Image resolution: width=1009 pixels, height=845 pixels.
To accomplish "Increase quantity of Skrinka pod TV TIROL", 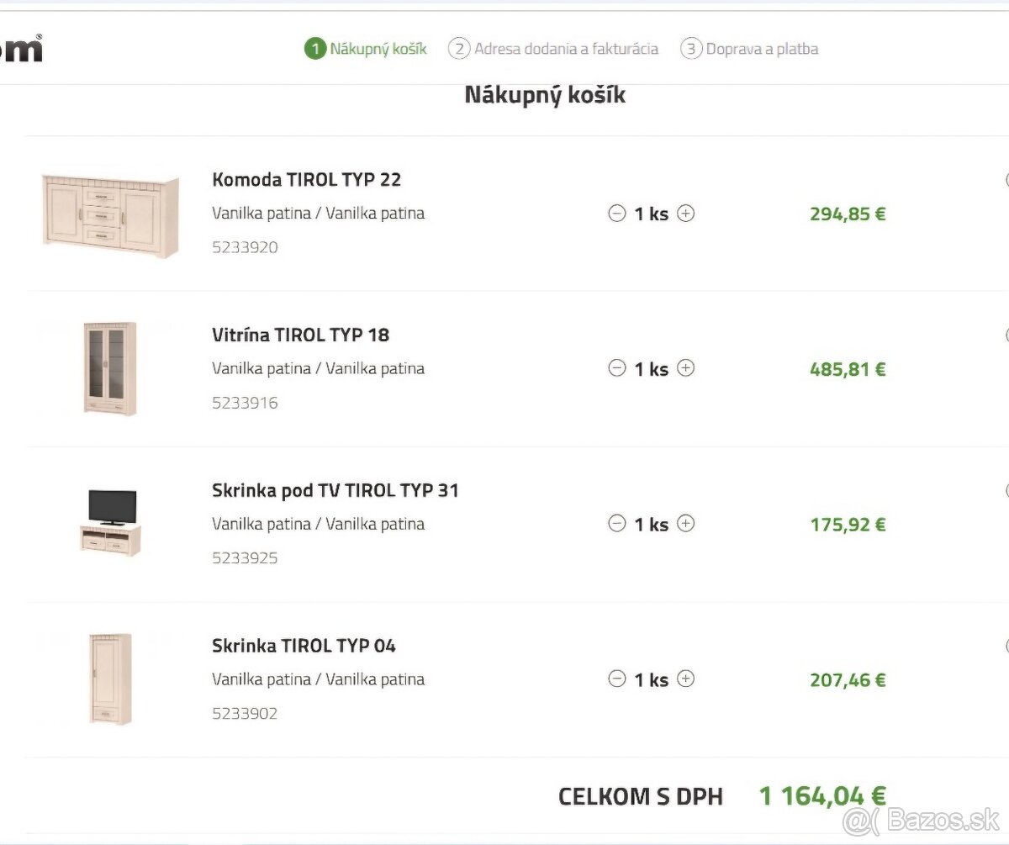I will pos(686,524).
